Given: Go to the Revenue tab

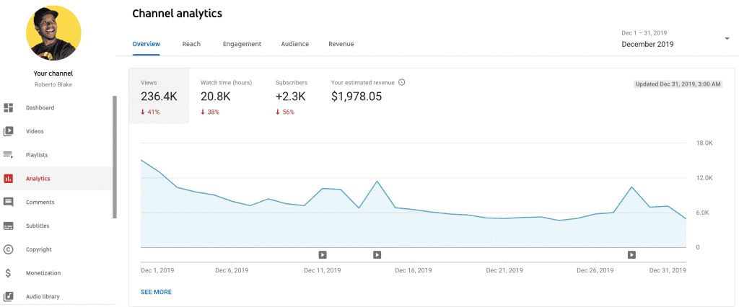Looking at the screenshot, I should click(x=341, y=44).
